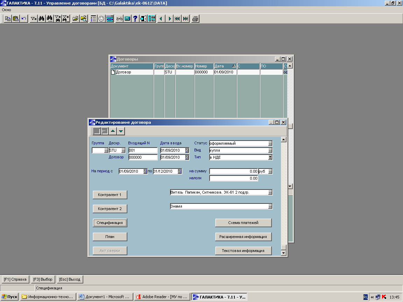Open the Тип dropdown showing 'в НДЕ'
Screen dimensions: 403x302
point(270,157)
